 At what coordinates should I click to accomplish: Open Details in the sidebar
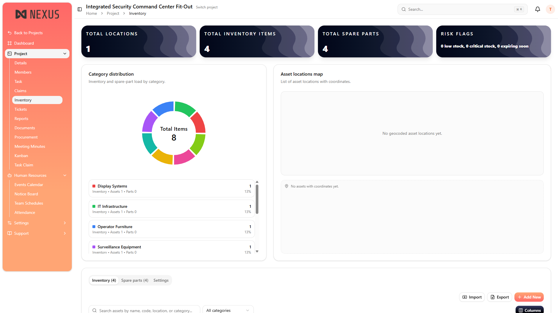(21, 63)
